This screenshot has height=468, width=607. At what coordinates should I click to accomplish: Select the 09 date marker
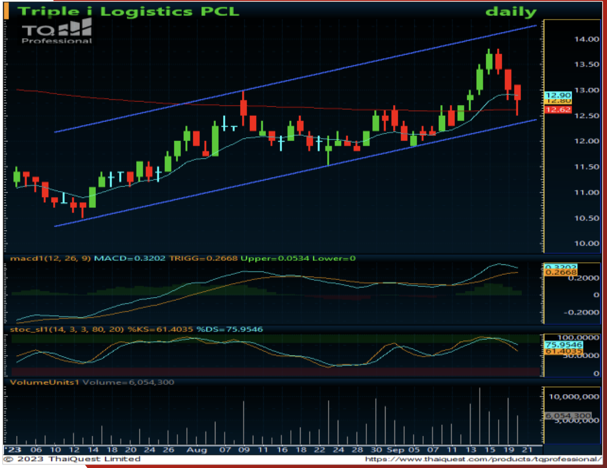pos(244,450)
